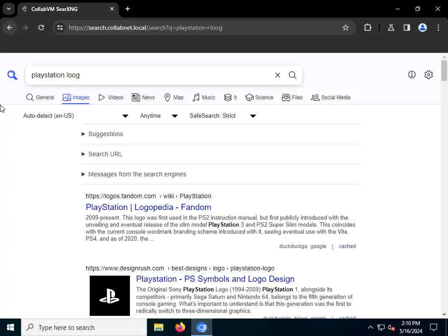Click the page vertical scrollbar thumb
The height and width of the screenshot is (336, 448).
point(444,70)
